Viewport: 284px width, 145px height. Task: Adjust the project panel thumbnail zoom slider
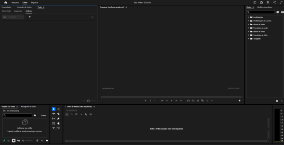click(27, 141)
